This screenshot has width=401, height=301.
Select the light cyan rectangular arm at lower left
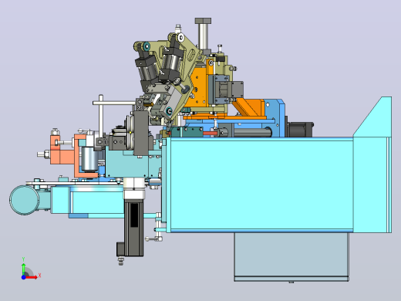coord(87,200)
